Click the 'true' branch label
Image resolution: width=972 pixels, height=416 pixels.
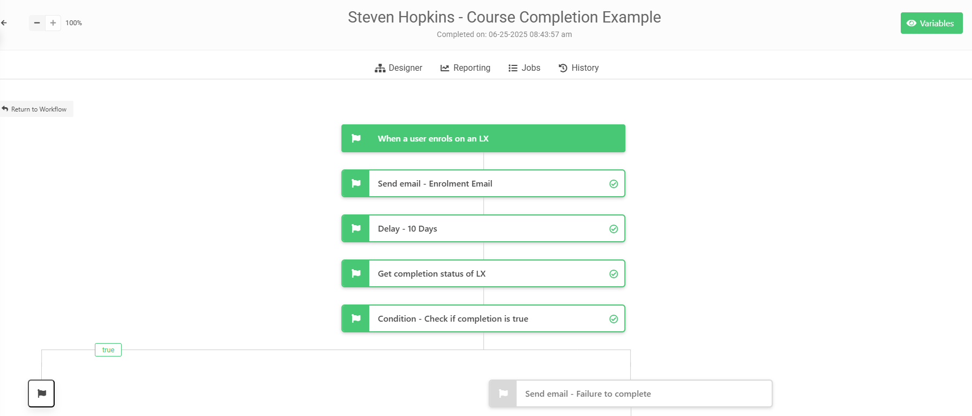pyautogui.click(x=108, y=350)
